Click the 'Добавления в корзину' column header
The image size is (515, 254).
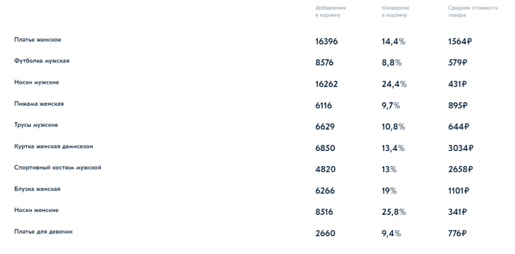tap(330, 12)
